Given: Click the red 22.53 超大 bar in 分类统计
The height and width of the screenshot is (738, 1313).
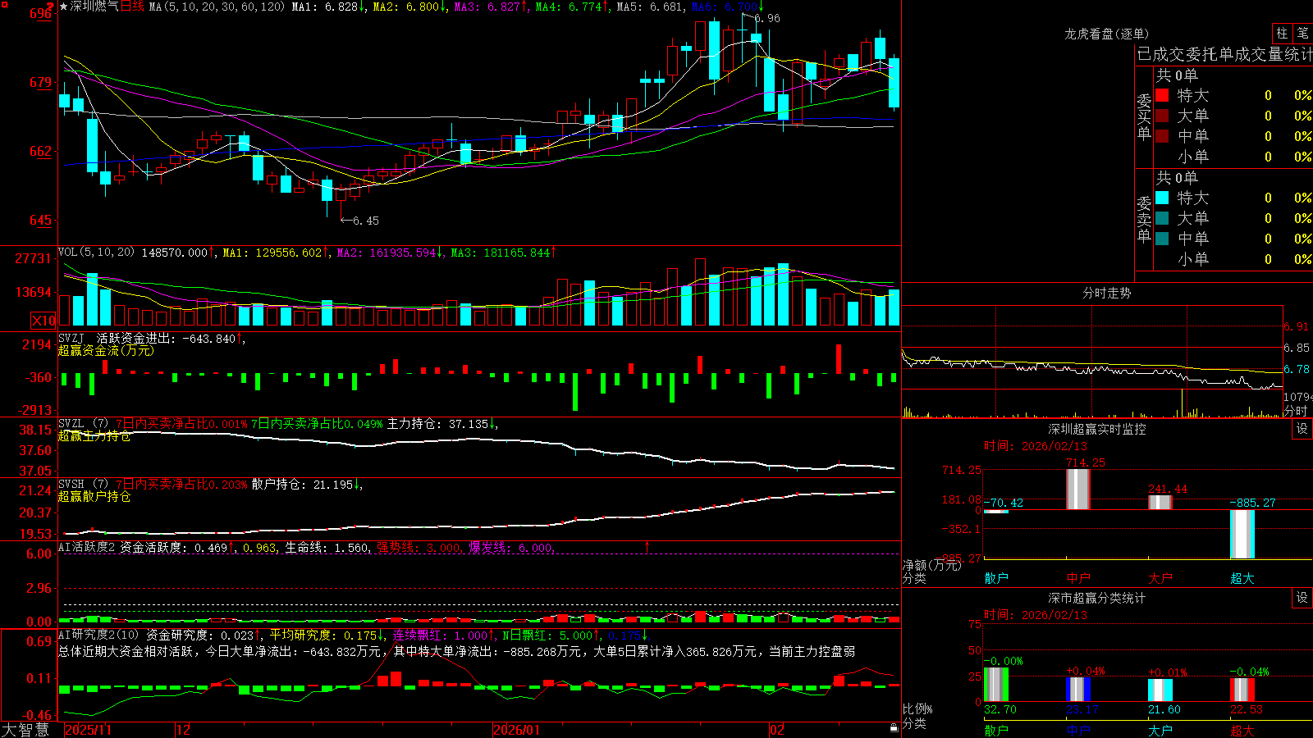Looking at the screenshot, I should click(1242, 690).
